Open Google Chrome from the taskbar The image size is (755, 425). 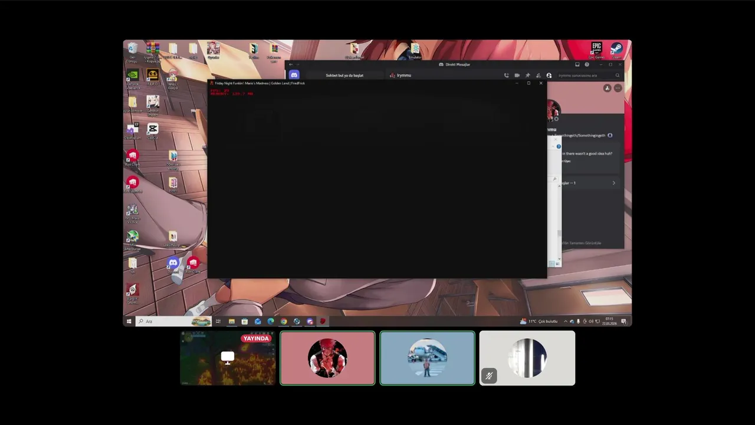click(x=284, y=321)
